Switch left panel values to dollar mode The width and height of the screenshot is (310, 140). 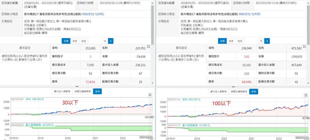tap(111, 41)
